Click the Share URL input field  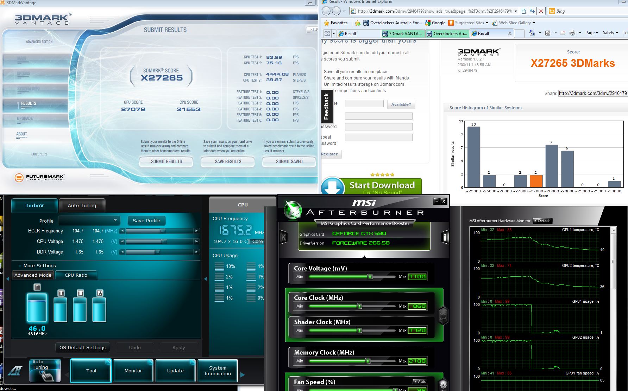pos(593,93)
